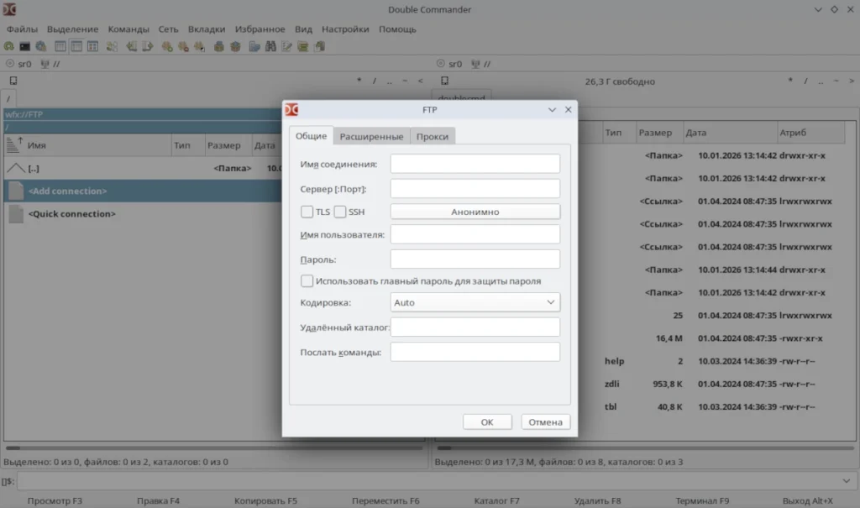Screen dimensions: 860x508
Task: Focus the Сервер [:Порт] input field
Action: [475, 189]
